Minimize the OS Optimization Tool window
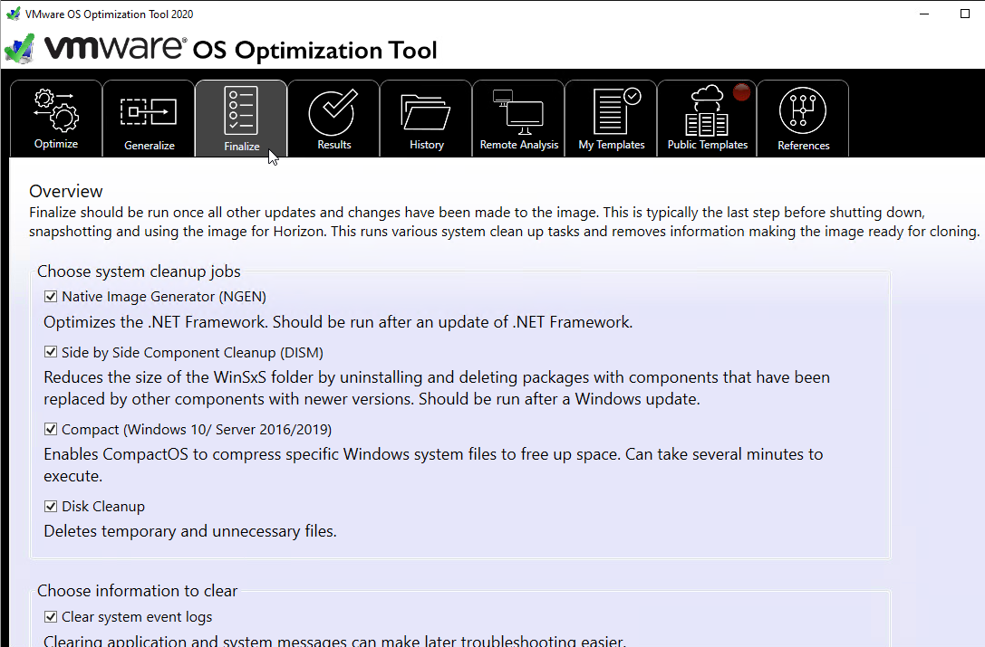The height and width of the screenshot is (647, 985). point(924,14)
